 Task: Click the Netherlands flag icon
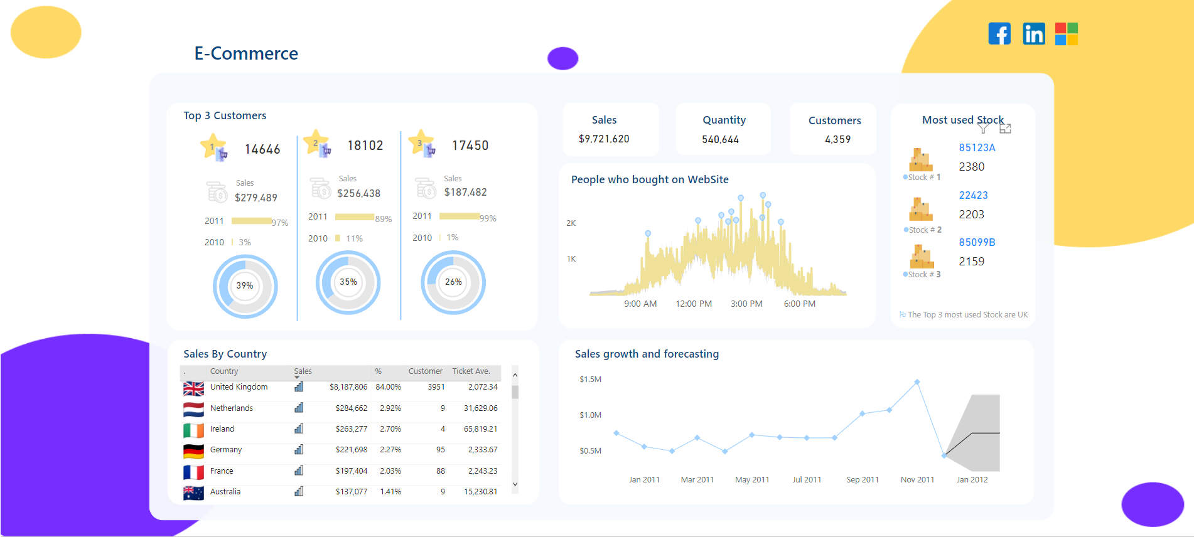[193, 410]
